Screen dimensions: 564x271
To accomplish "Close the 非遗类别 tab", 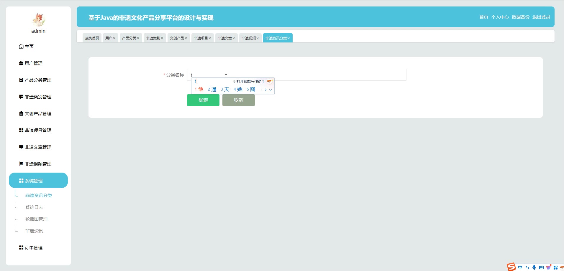I will click(162, 38).
